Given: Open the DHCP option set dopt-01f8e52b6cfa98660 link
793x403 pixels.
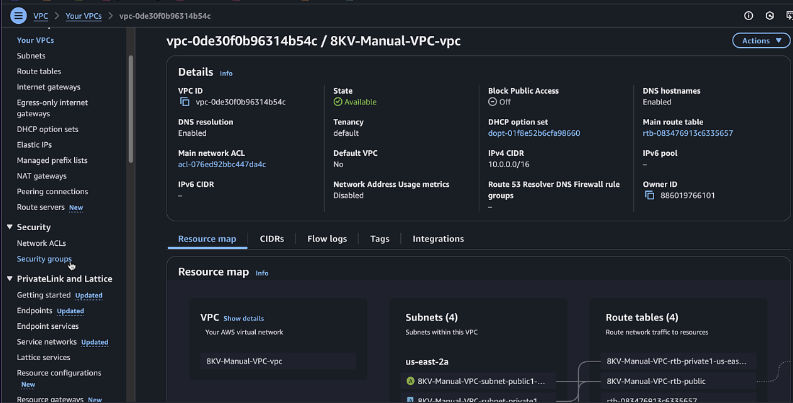Looking at the screenshot, I should 534,133.
